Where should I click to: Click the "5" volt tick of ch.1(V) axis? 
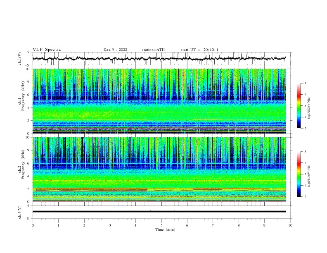(x=28, y=52)
